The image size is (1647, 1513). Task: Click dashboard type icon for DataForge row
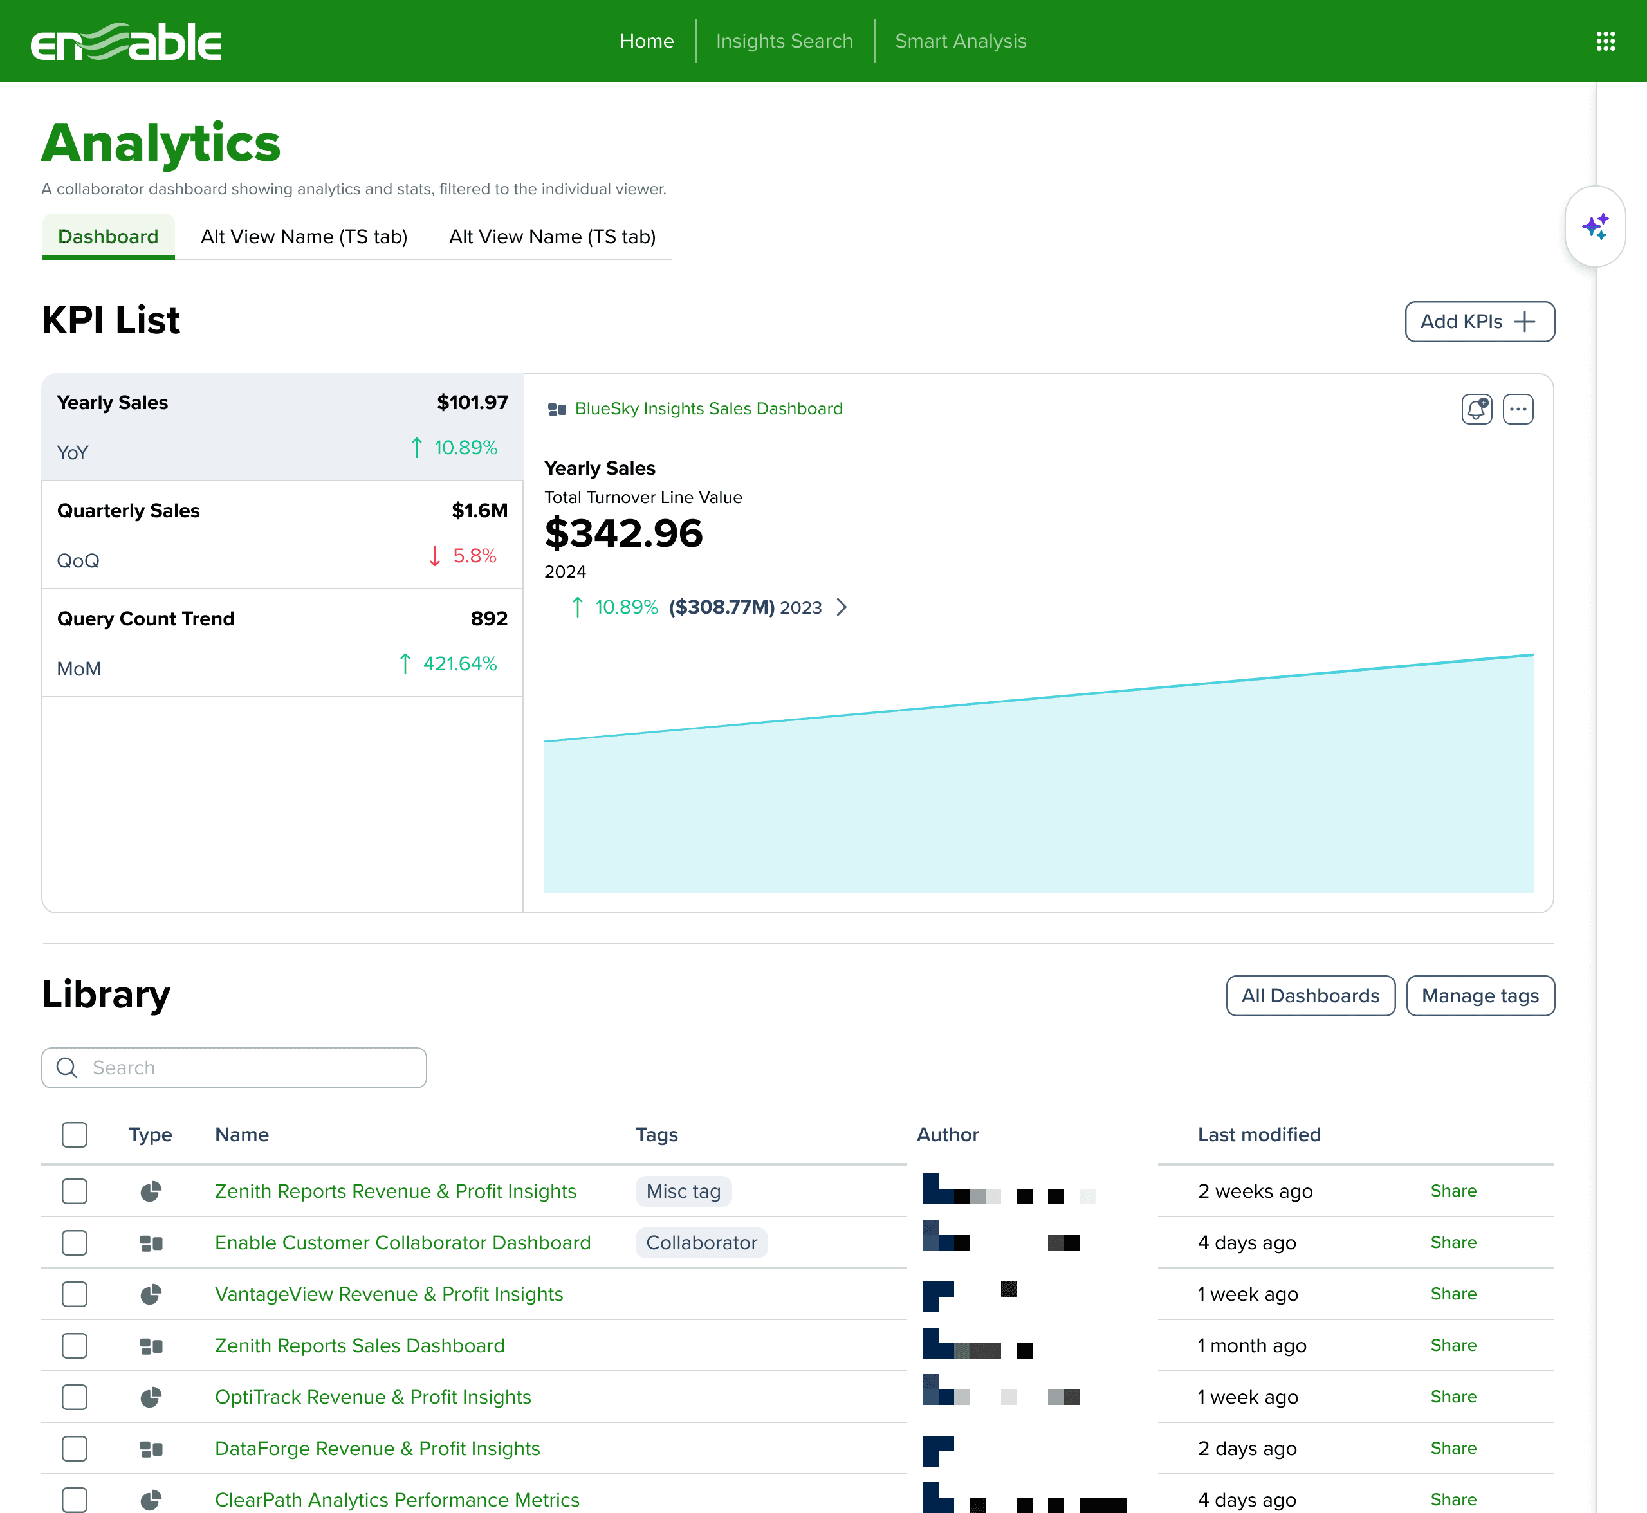(151, 1449)
